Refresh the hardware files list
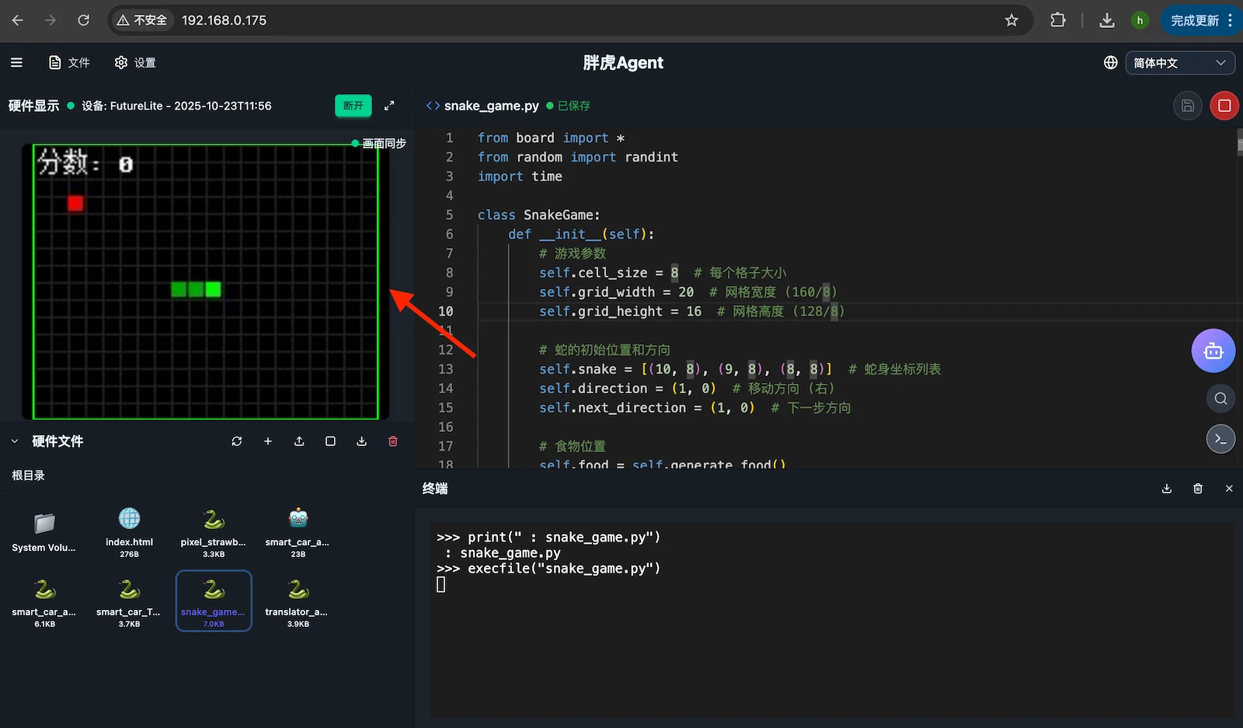This screenshot has width=1243, height=728. tap(237, 441)
